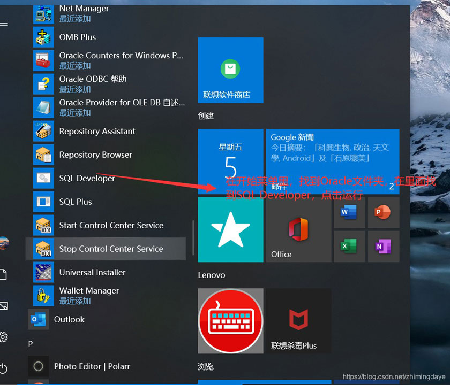The image size is (450, 385).
Task: Click the Power button in sidebar
Action: tap(4, 368)
